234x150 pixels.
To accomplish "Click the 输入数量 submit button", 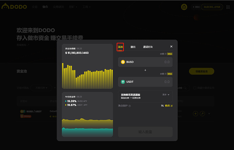I will pos(145,132).
